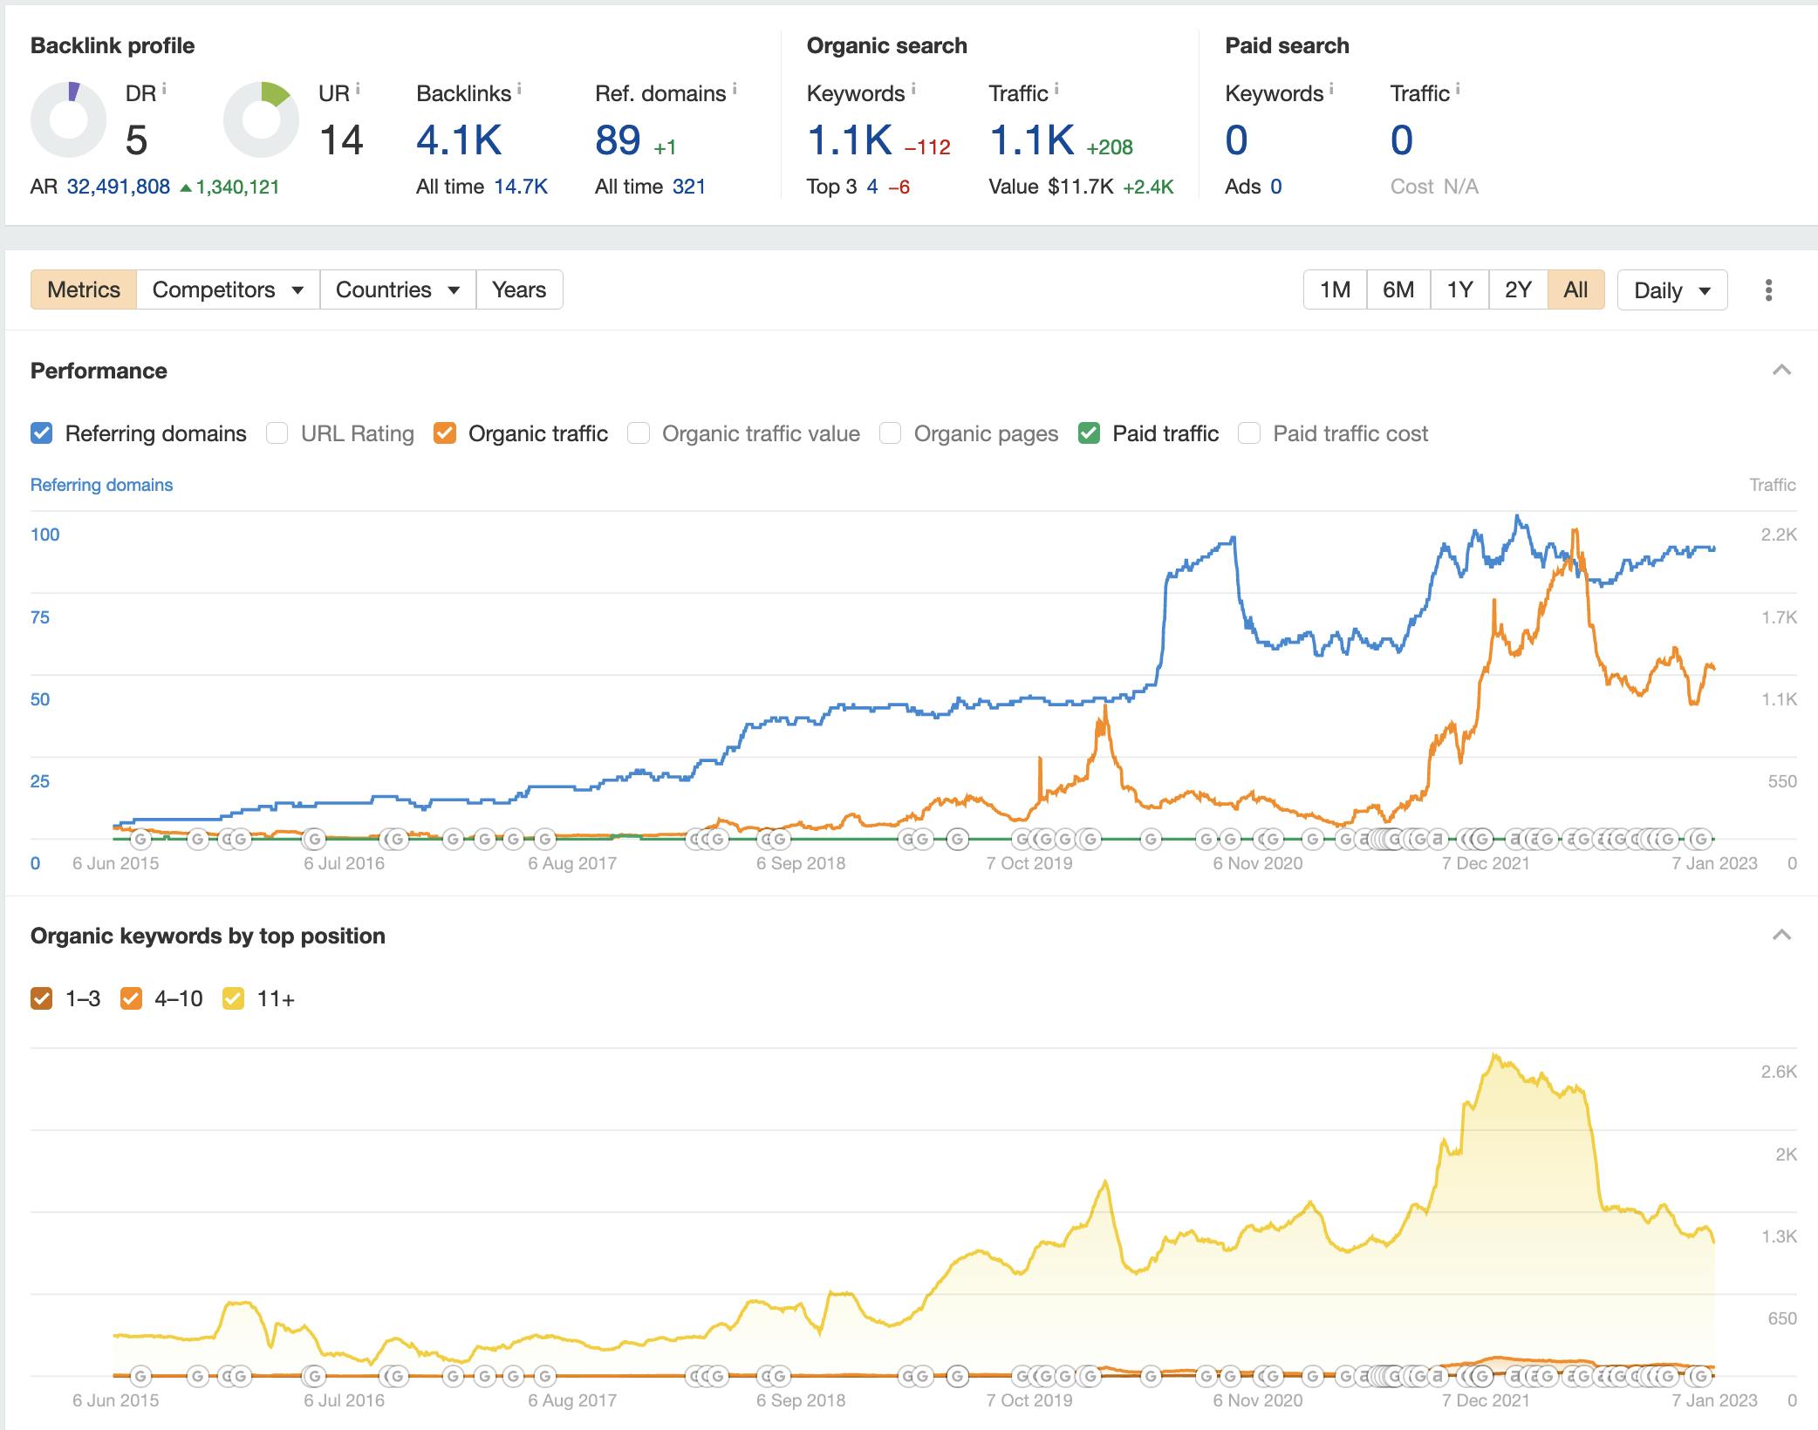The width and height of the screenshot is (1818, 1430).
Task: Toggle the 11+ position checkbox
Action: tap(233, 998)
